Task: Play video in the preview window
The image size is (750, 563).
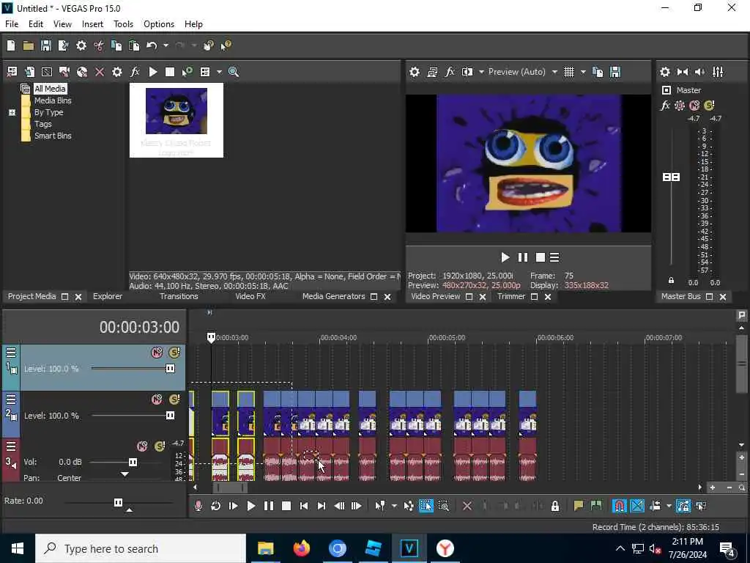Action: (x=505, y=257)
